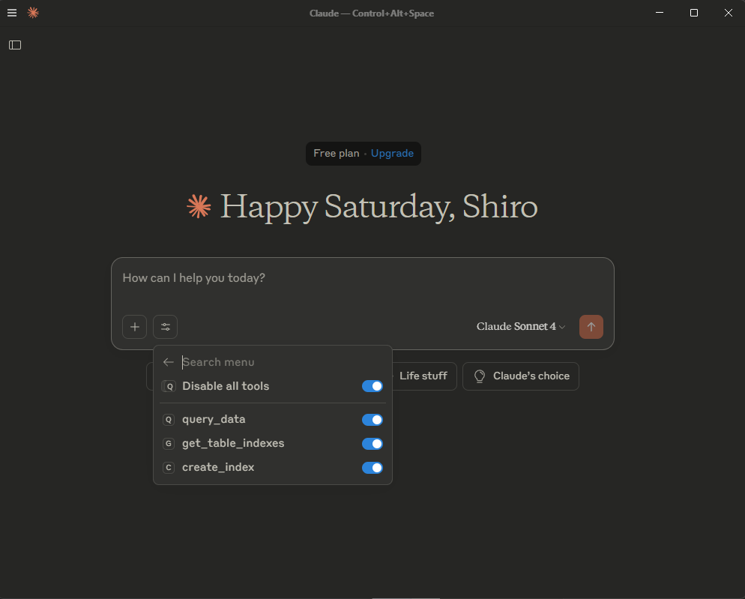
Task: Minimize the Claude window
Action: (660, 13)
